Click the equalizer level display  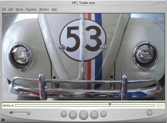click(160, 105)
